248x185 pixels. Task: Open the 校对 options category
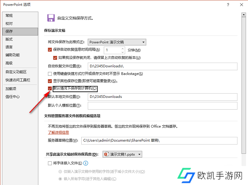[20, 24]
